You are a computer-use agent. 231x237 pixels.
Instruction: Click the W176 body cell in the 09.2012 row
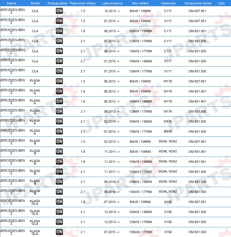click(168, 111)
